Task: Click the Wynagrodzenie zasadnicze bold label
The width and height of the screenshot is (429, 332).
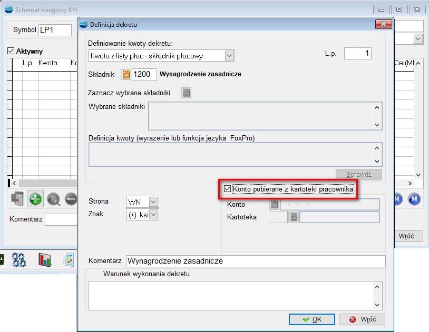Action: [200, 74]
